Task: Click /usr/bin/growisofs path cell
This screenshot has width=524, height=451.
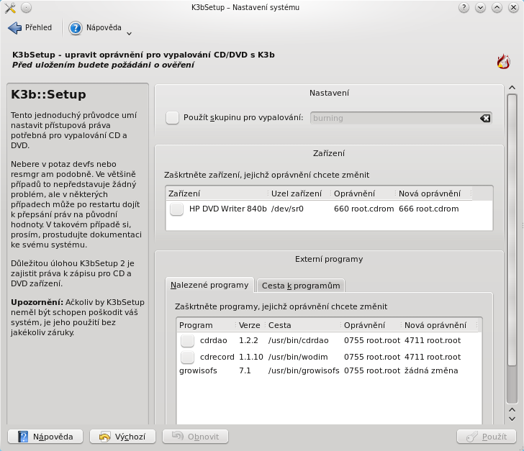Action: 304,371
